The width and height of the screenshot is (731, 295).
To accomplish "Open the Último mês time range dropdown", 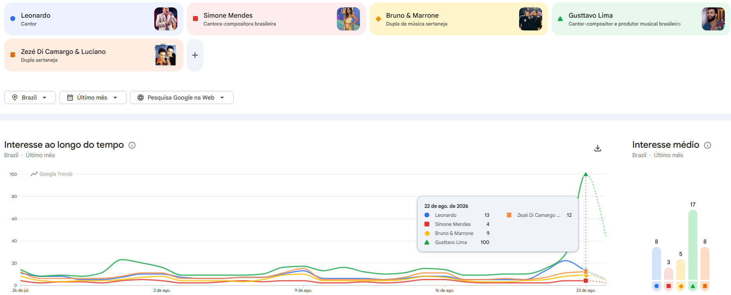I will [93, 98].
